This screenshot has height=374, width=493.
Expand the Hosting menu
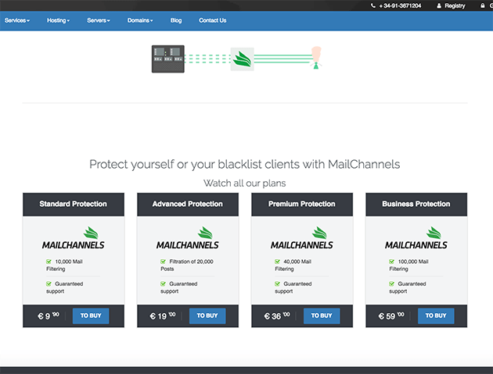[58, 20]
